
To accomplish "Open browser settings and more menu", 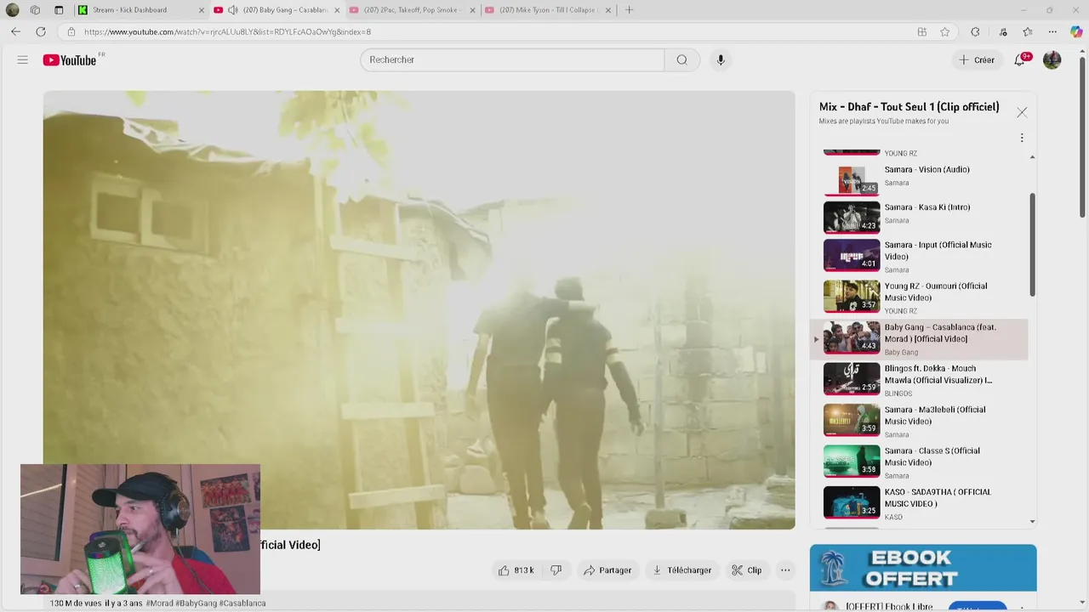I will pyautogui.click(x=1052, y=31).
